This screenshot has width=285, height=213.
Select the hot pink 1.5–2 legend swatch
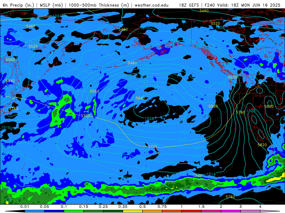211,211
